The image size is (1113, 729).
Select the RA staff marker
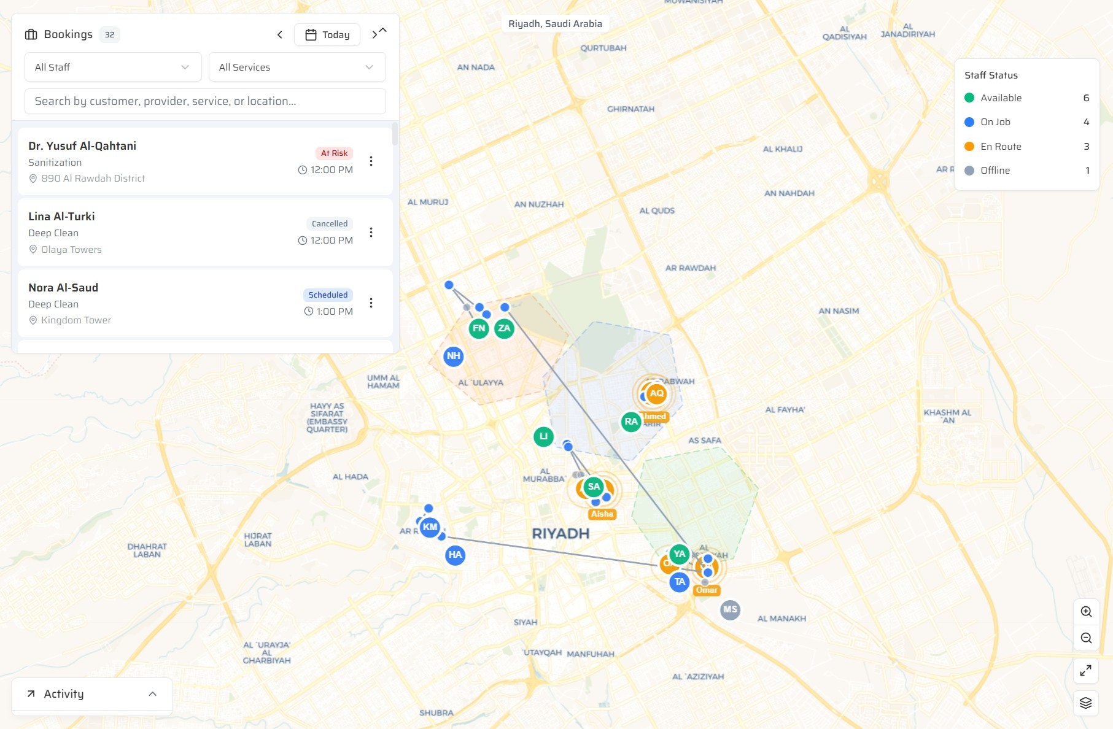[x=631, y=422]
